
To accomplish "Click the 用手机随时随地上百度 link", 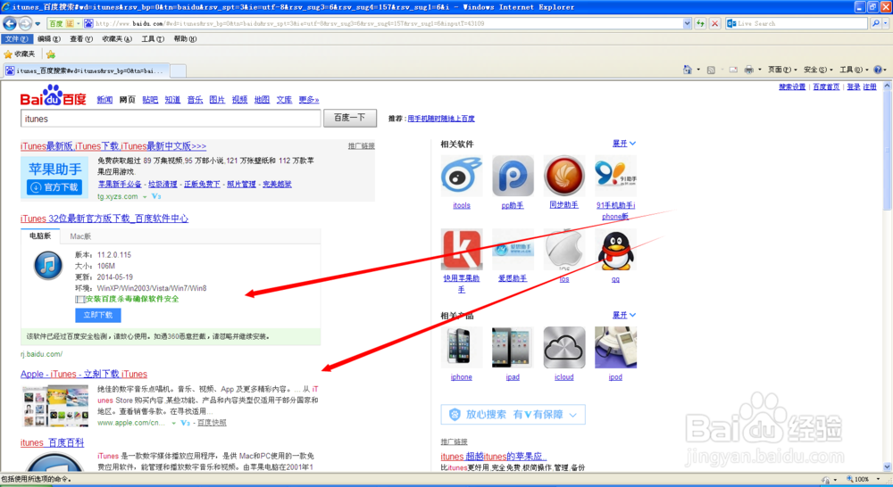I will 441,119.
